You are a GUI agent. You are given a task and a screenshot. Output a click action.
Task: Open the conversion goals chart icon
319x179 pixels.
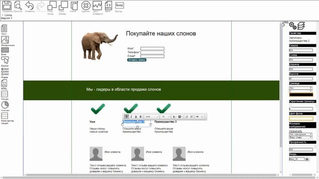click(97, 5)
